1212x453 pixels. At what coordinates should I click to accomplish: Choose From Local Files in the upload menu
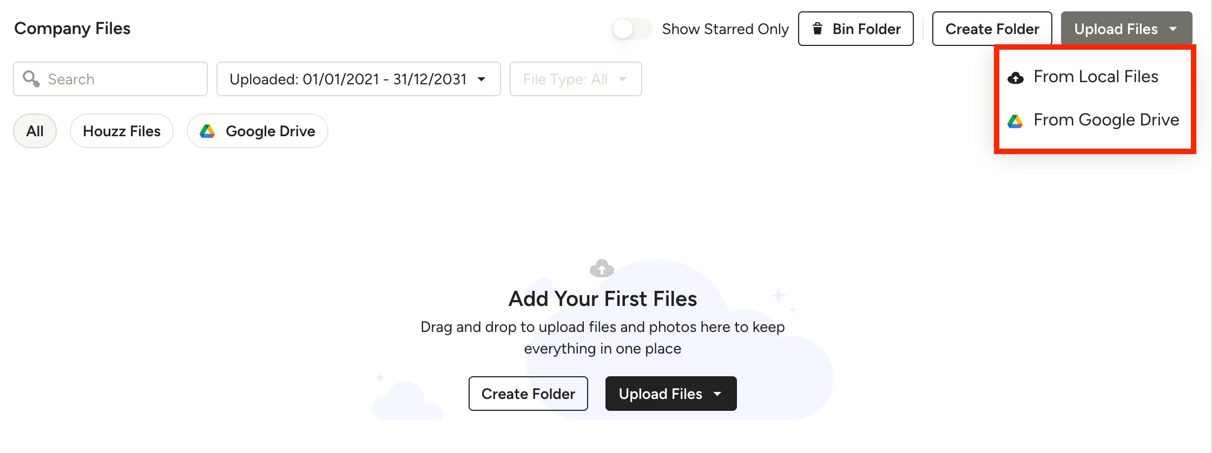1095,77
